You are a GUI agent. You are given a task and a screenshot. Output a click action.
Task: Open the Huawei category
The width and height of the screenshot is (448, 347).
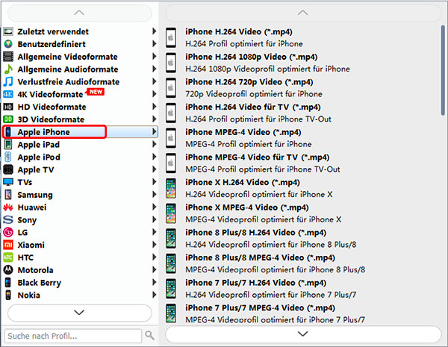[80, 207]
